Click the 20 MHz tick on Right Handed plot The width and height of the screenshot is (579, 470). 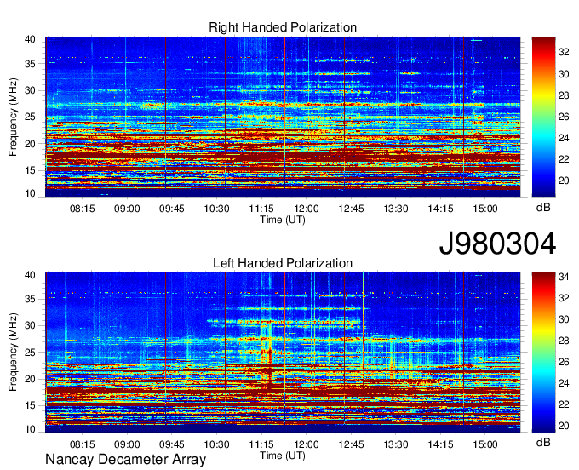tap(30, 144)
